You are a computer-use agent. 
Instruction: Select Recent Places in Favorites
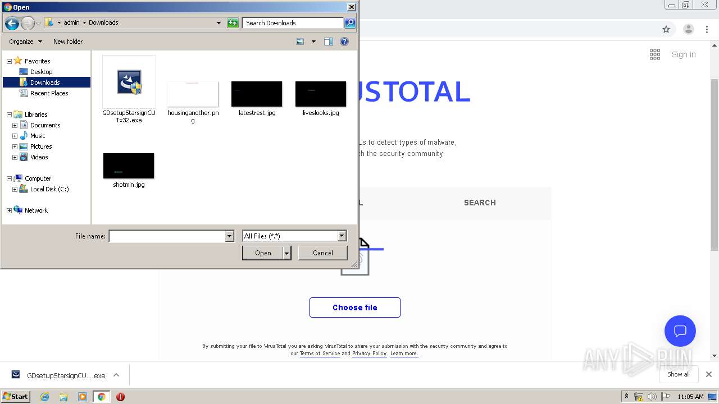[49, 93]
